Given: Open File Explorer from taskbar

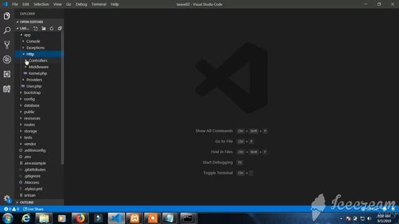Looking at the screenshot, I should 44,218.
